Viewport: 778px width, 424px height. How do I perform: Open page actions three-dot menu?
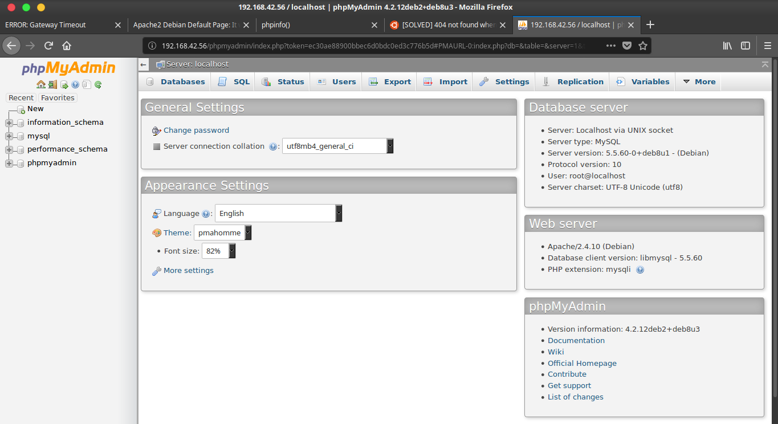click(x=610, y=46)
